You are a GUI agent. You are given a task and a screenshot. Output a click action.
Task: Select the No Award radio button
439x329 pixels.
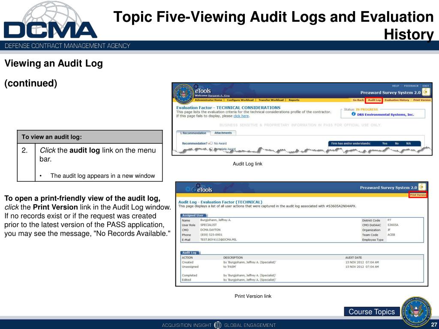211,143
